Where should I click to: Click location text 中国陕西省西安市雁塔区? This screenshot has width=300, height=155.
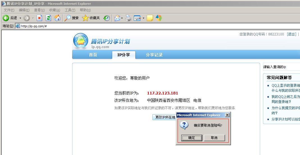click(x=169, y=100)
